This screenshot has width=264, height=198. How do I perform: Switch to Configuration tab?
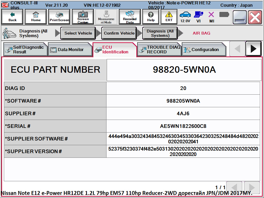tap(204, 49)
